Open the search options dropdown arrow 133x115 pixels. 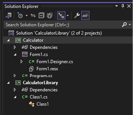point(130,24)
